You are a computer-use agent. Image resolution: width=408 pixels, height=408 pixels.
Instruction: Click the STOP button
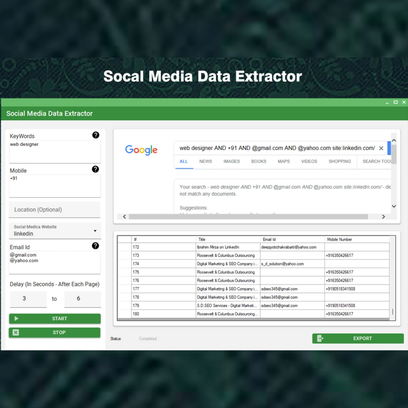55,332
